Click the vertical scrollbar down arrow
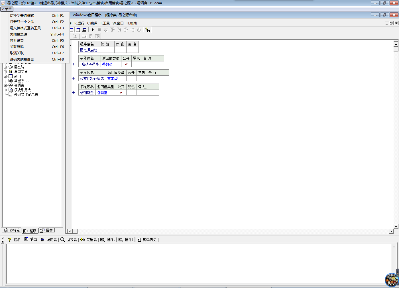This screenshot has width=399, height=288. (396, 226)
